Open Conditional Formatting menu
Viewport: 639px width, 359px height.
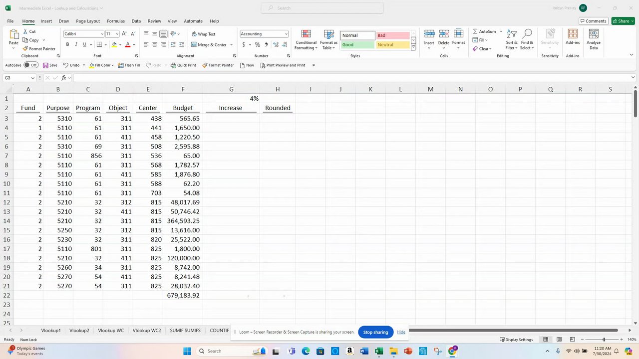(306, 39)
